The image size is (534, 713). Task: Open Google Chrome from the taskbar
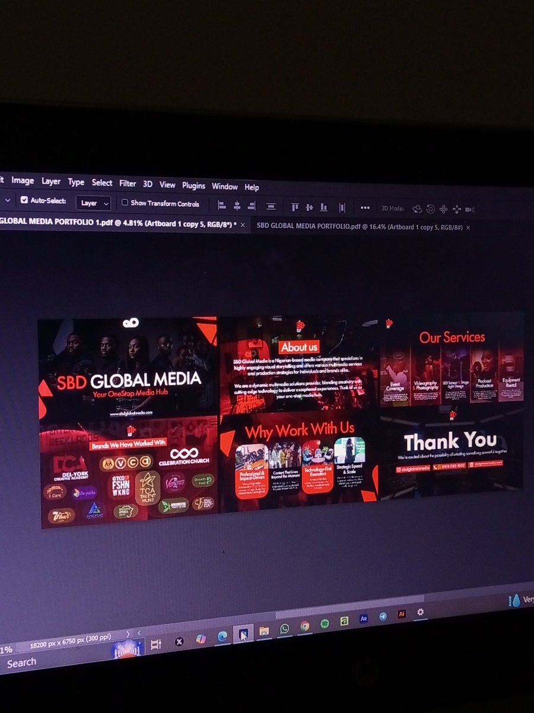(305, 626)
